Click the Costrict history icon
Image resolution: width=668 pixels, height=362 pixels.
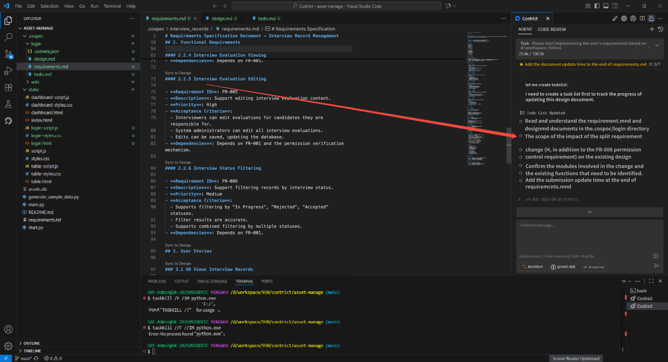661,29
